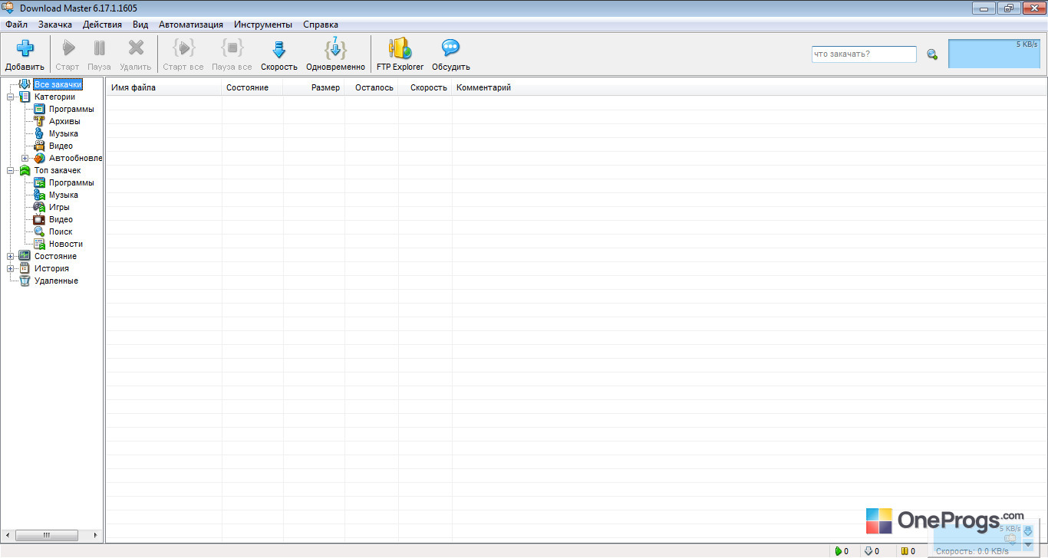
Task: Click the Поиск magnifier icon in the tree
Action: pyautogui.click(x=39, y=231)
